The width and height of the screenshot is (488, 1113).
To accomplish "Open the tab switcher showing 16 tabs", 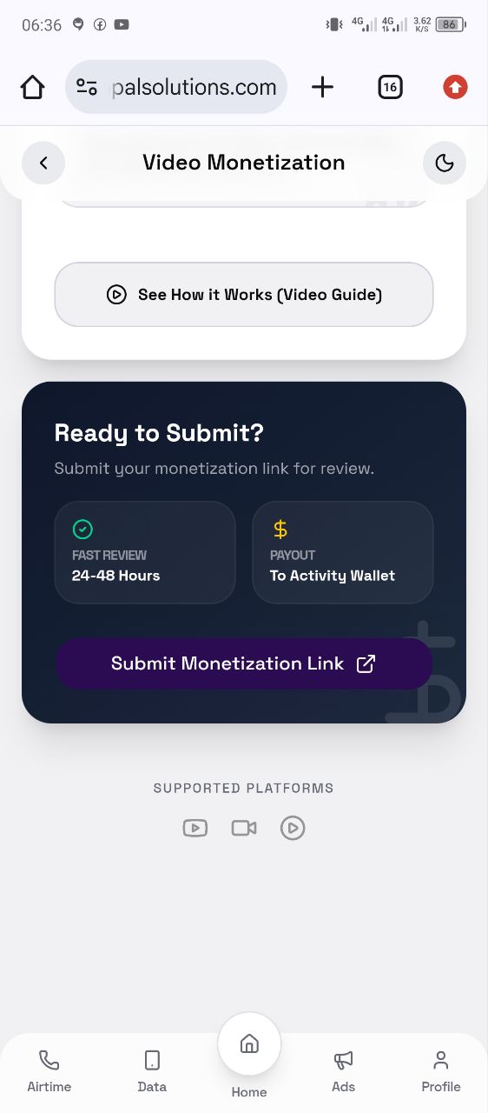I will click(x=390, y=87).
